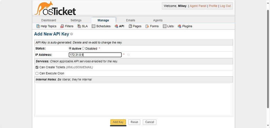270x128 pixels.
Task: Click the Schedules icon
Action: coord(94,26)
